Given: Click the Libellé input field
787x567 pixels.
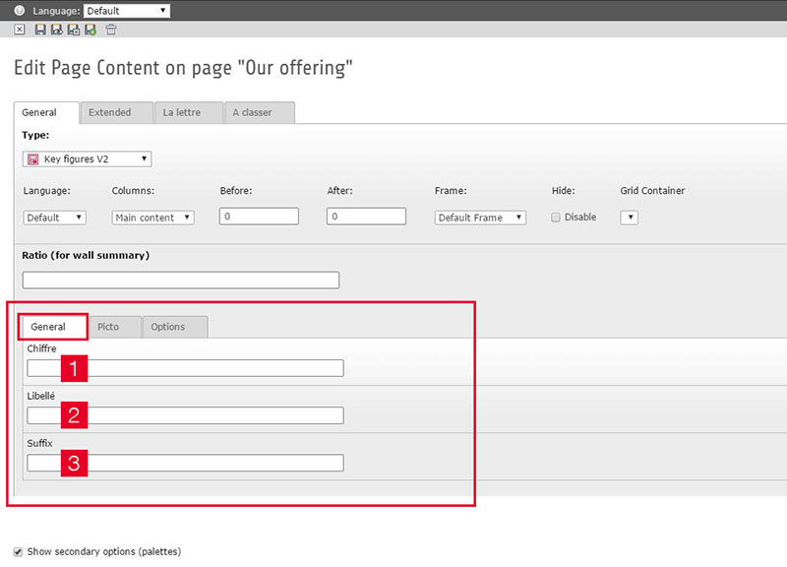Looking at the screenshot, I should click(185, 415).
